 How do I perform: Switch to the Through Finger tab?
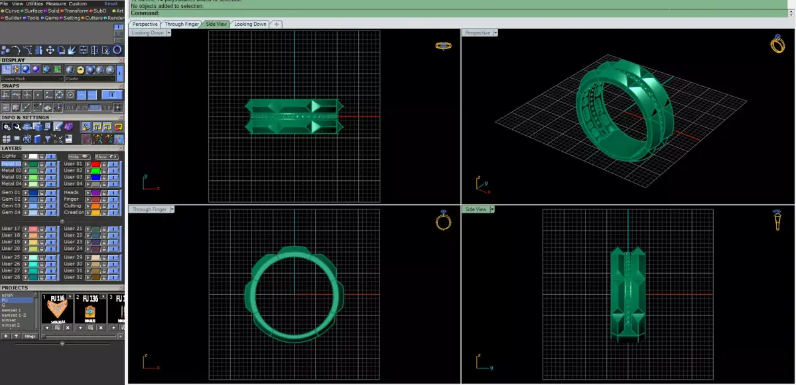182,24
